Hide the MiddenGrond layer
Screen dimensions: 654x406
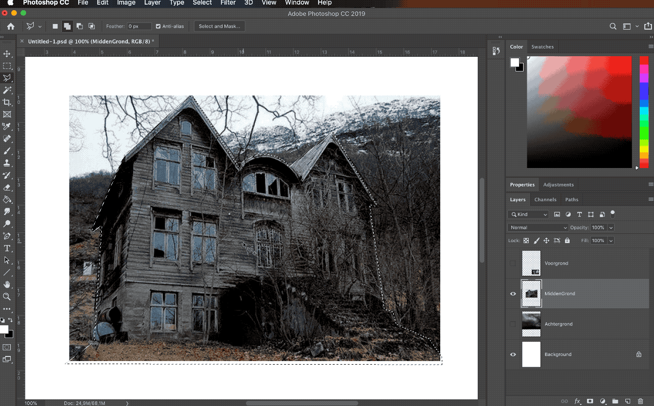pyautogui.click(x=513, y=294)
